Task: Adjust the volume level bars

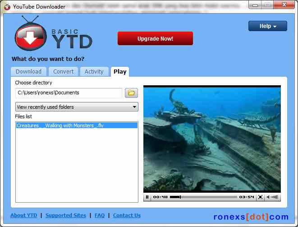Action: point(274,197)
